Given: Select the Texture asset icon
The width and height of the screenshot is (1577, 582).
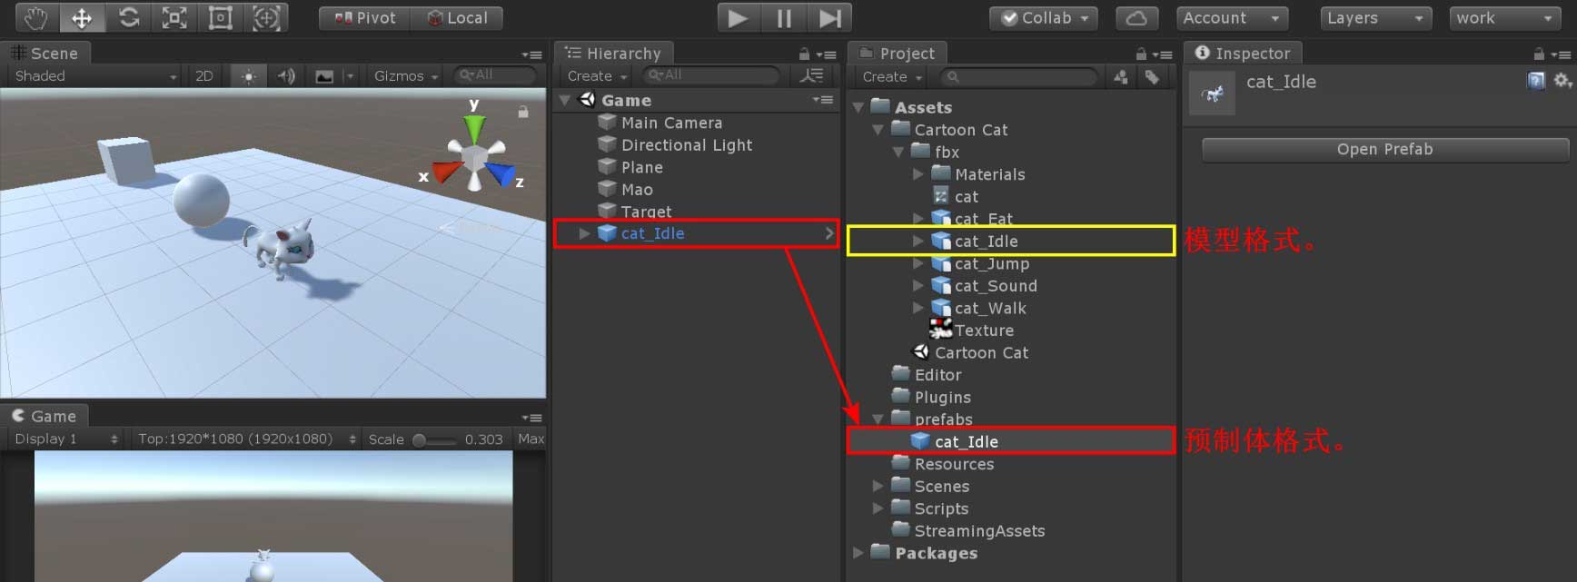Looking at the screenshot, I should 941,330.
